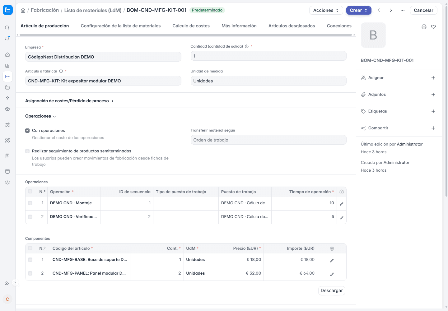Mark the document as favorite with the heart
The image size is (448, 311).
[x=433, y=27]
